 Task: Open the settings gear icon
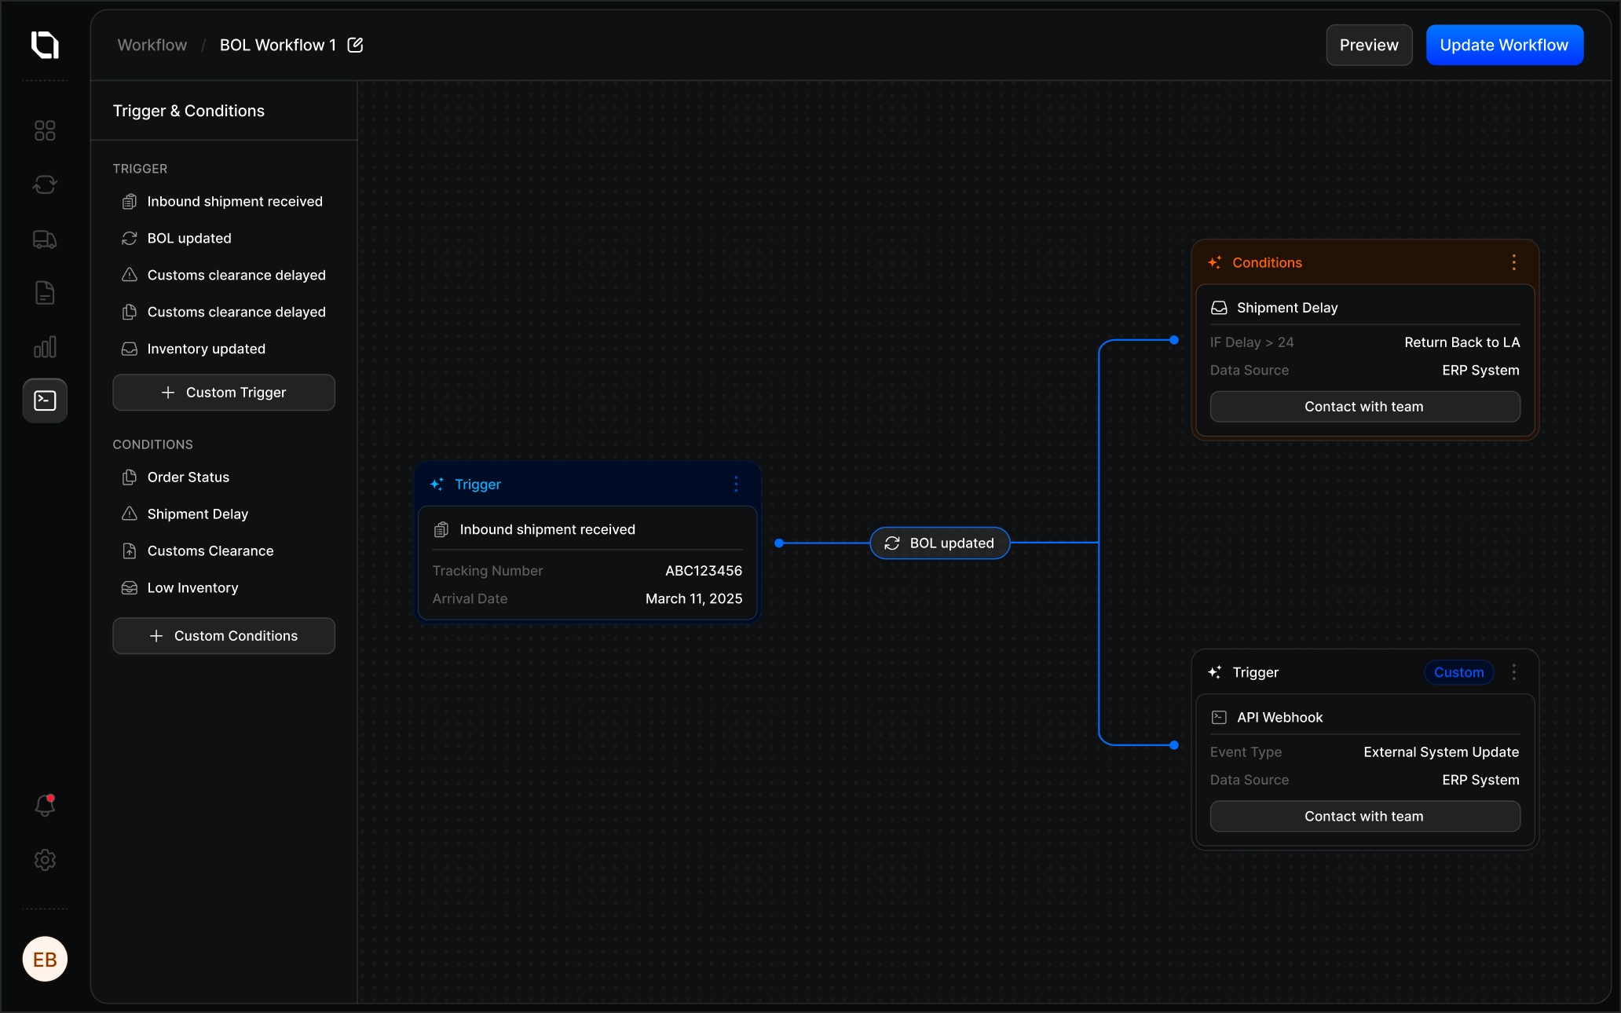pos(45,860)
